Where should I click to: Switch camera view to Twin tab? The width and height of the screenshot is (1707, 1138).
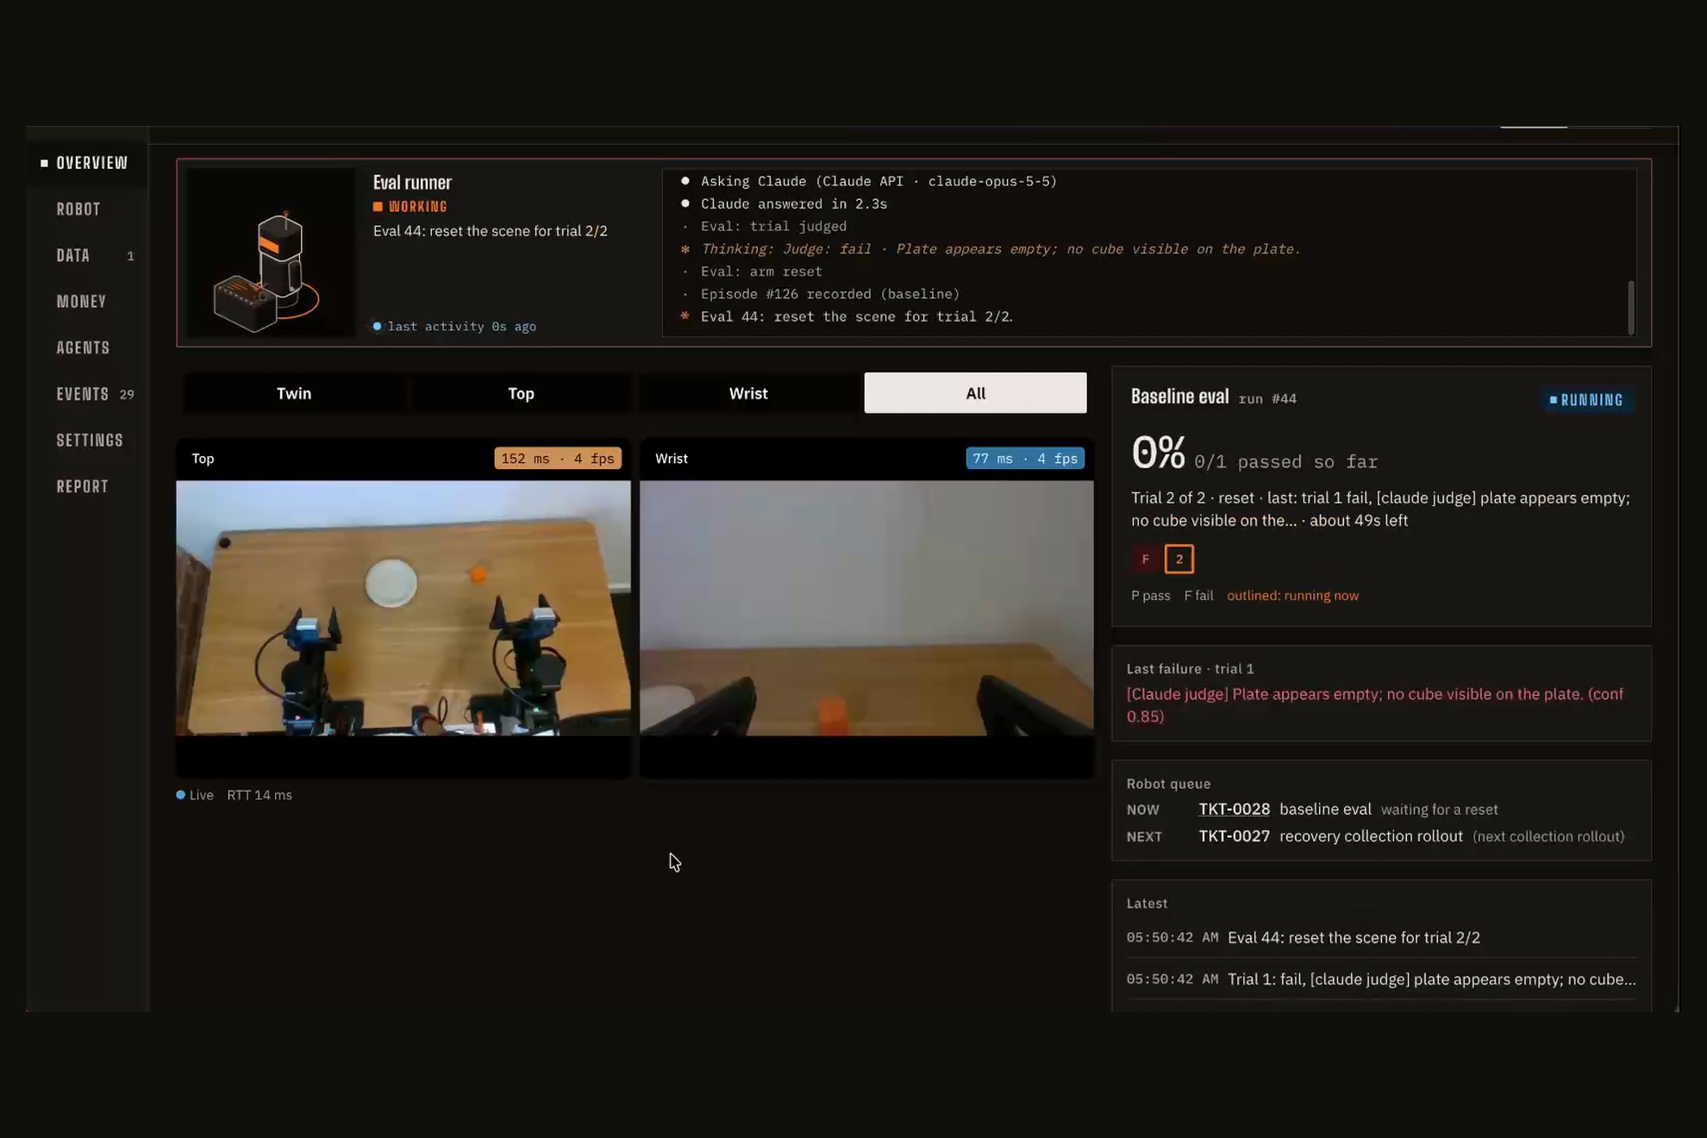[294, 393]
